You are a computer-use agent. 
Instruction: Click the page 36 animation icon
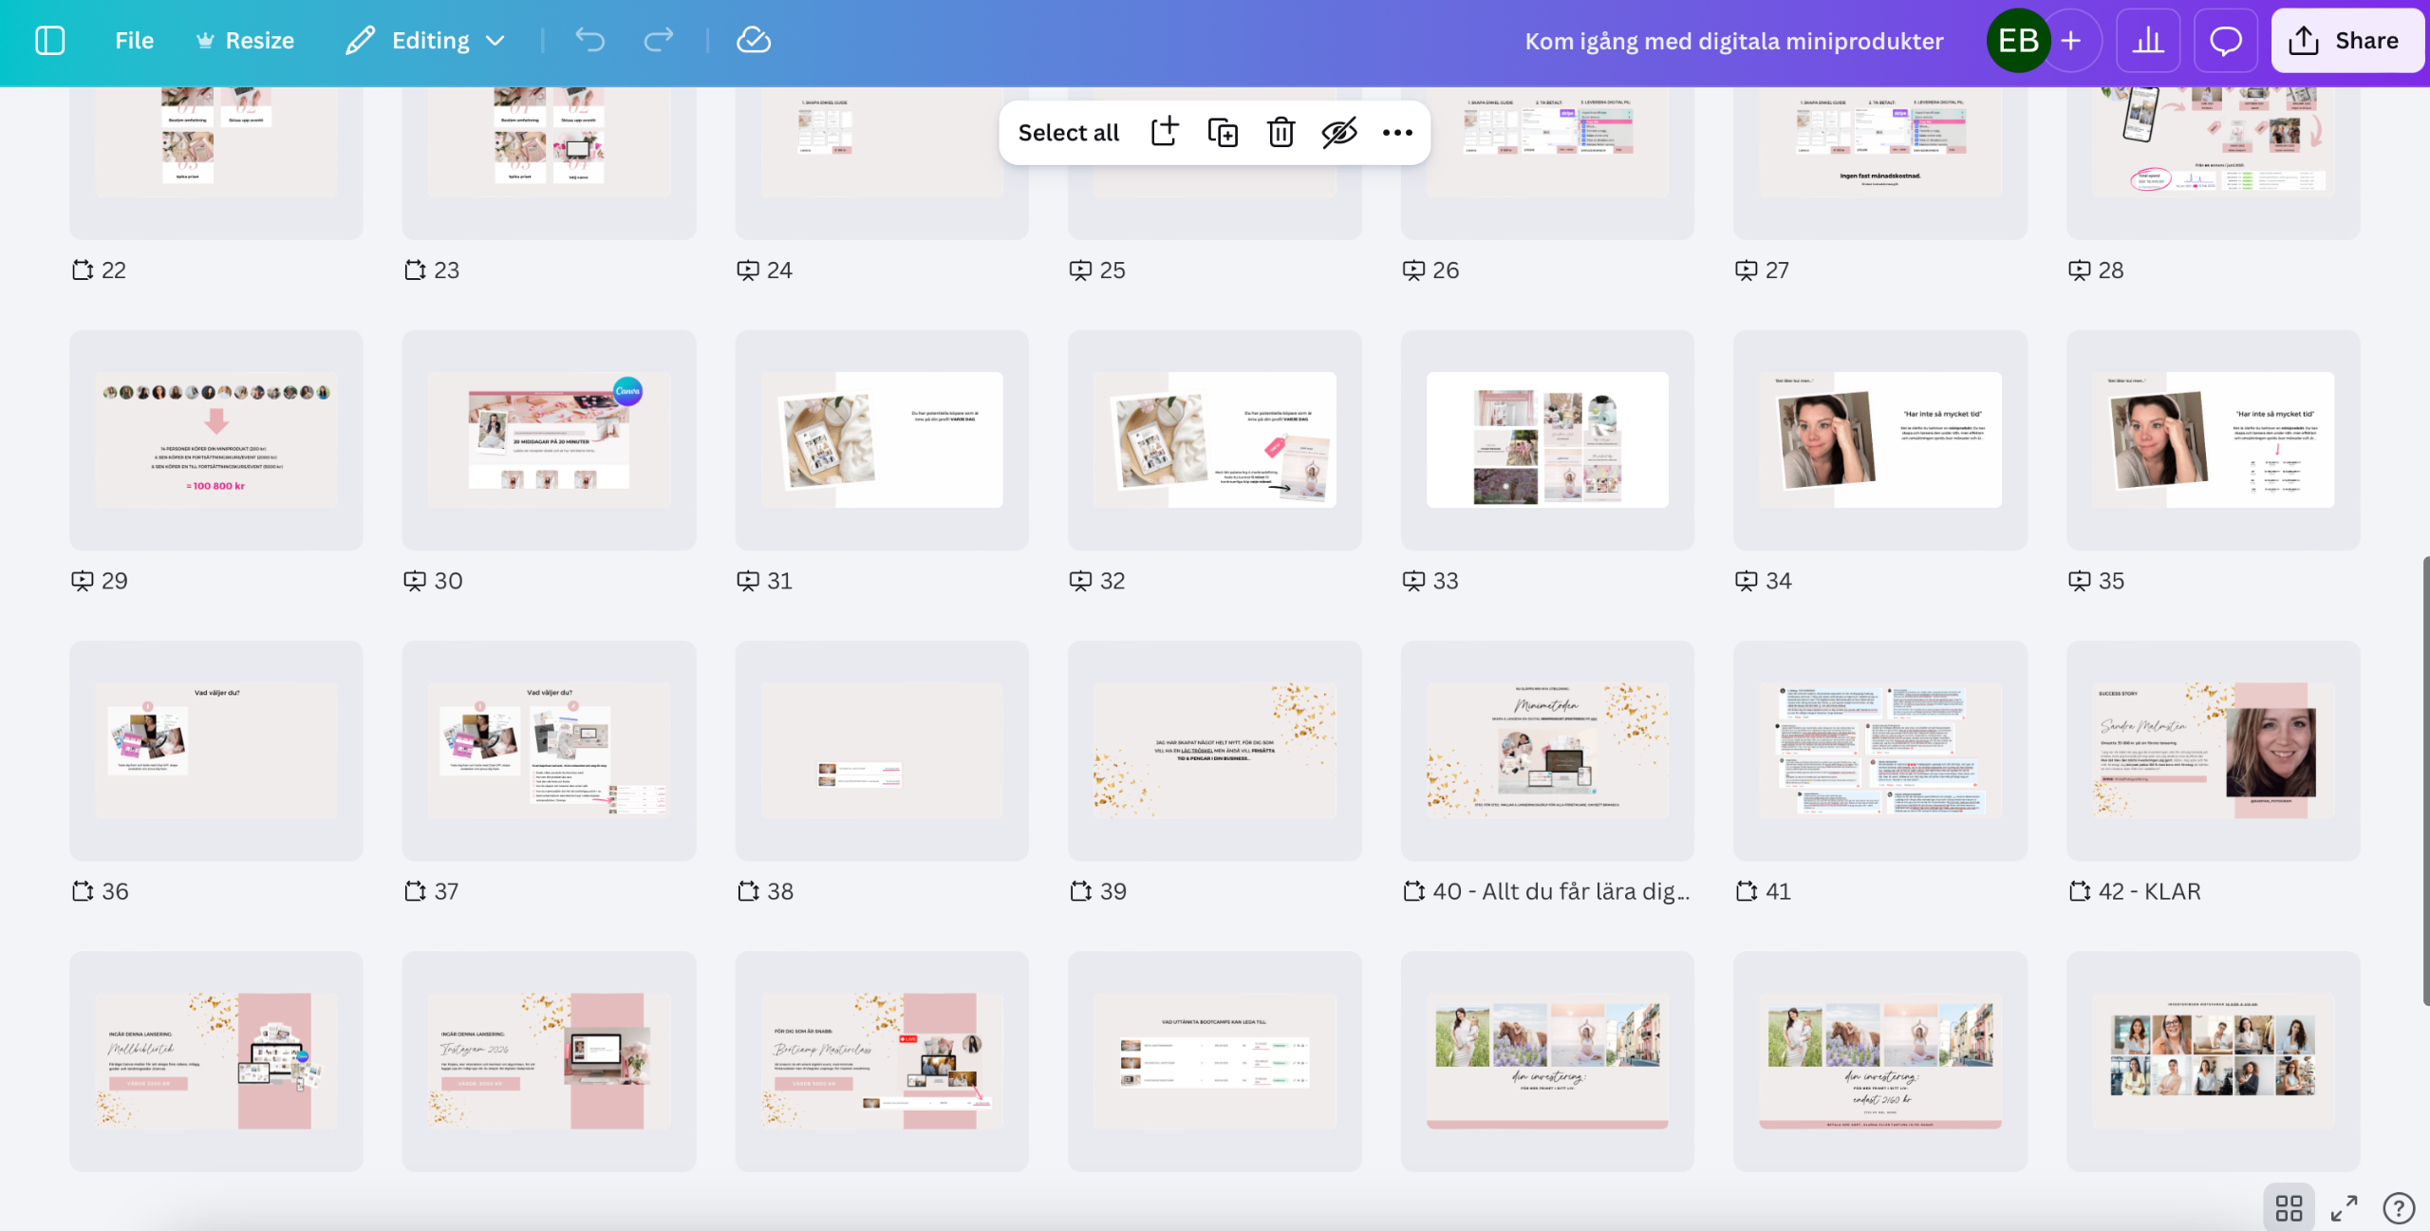point(83,891)
